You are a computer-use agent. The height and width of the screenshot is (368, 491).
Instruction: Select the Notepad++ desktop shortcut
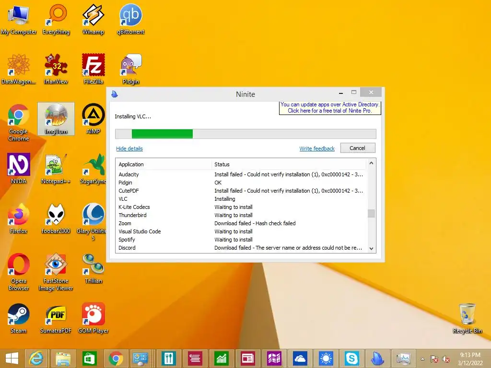pyautogui.click(x=56, y=169)
